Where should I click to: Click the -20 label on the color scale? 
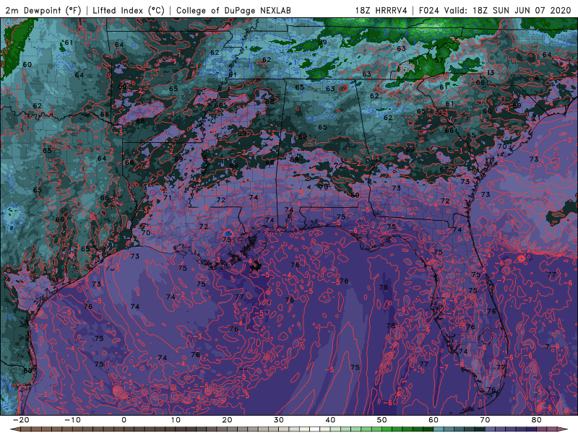point(21,420)
